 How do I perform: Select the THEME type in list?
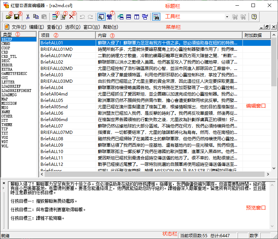(7, 125)
